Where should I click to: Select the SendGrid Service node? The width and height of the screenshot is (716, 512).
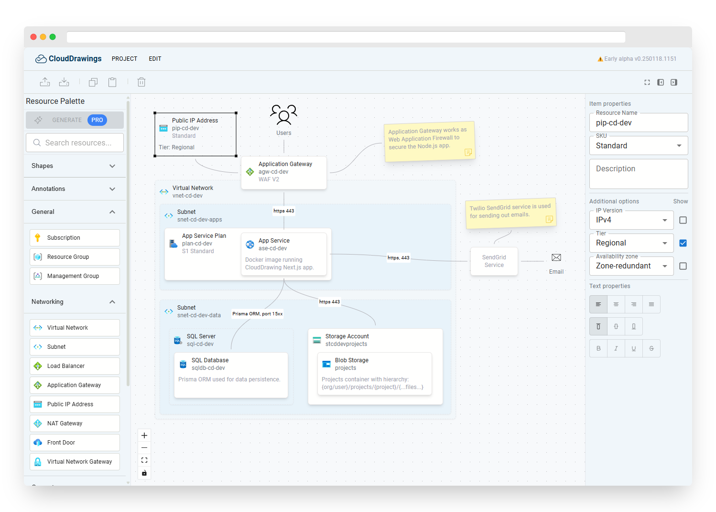pyautogui.click(x=494, y=261)
